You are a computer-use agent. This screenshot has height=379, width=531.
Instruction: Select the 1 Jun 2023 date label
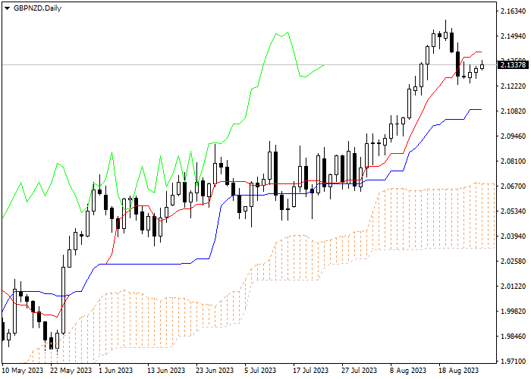(116, 371)
